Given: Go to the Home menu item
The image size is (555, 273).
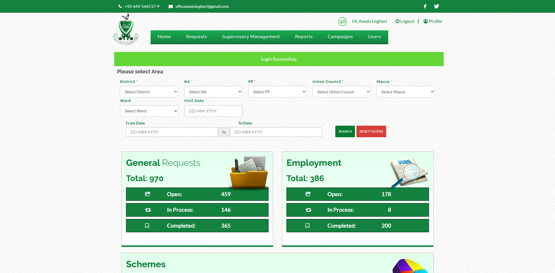Looking at the screenshot, I should 164,37.
